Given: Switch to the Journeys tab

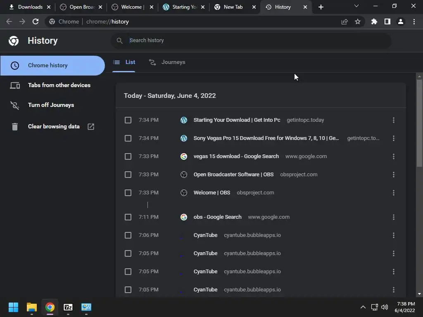Looking at the screenshot, I should pyautogui.click(x=167, y=62).
